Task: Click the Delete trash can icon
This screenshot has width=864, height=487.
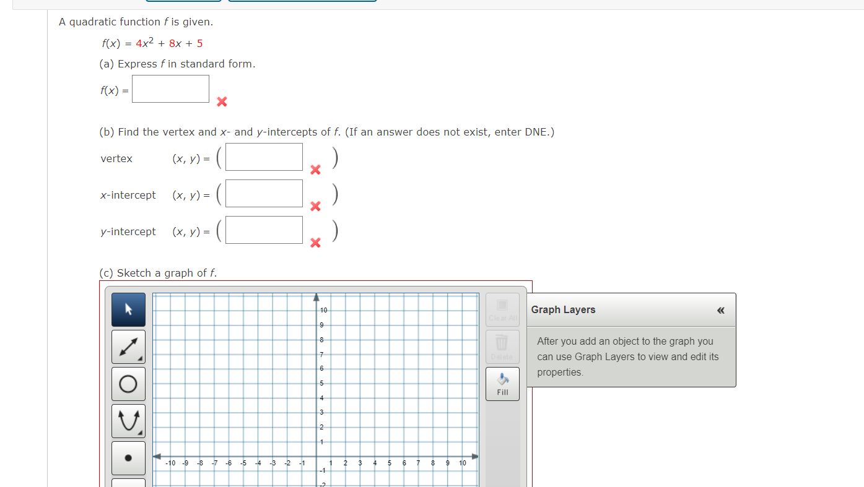Action: point(502,345)
